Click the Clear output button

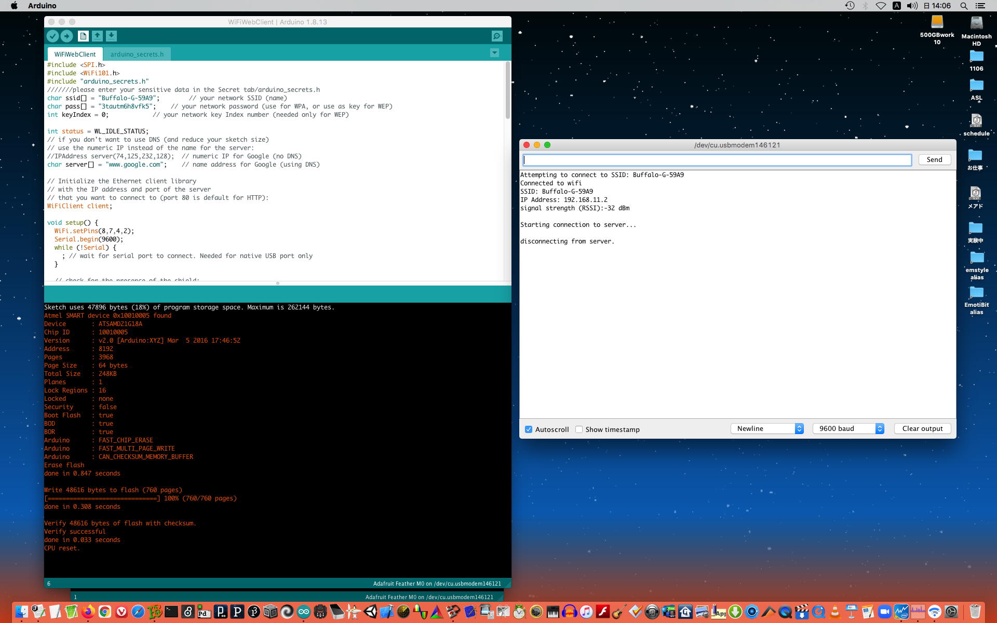922,428
